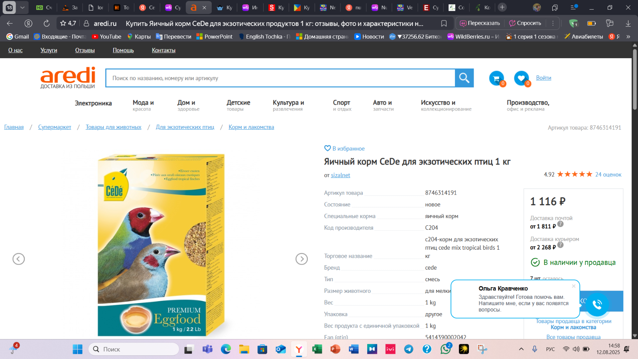Show next product image arrow
638x359 pixels.
(301, 259)
